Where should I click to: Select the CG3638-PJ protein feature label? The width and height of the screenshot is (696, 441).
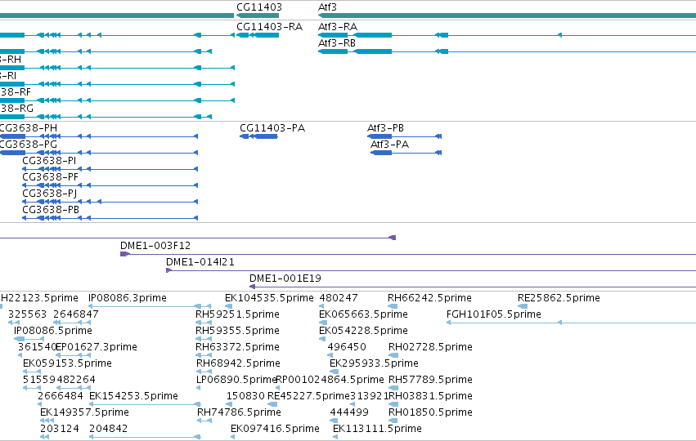[50, 194]
